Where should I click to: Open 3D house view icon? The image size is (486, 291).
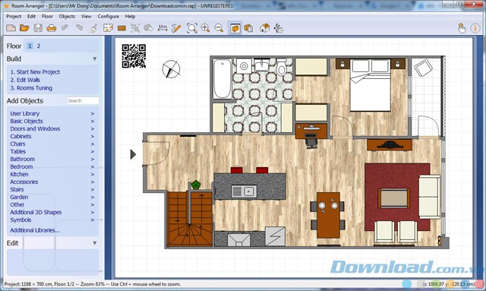click(264, 28)
